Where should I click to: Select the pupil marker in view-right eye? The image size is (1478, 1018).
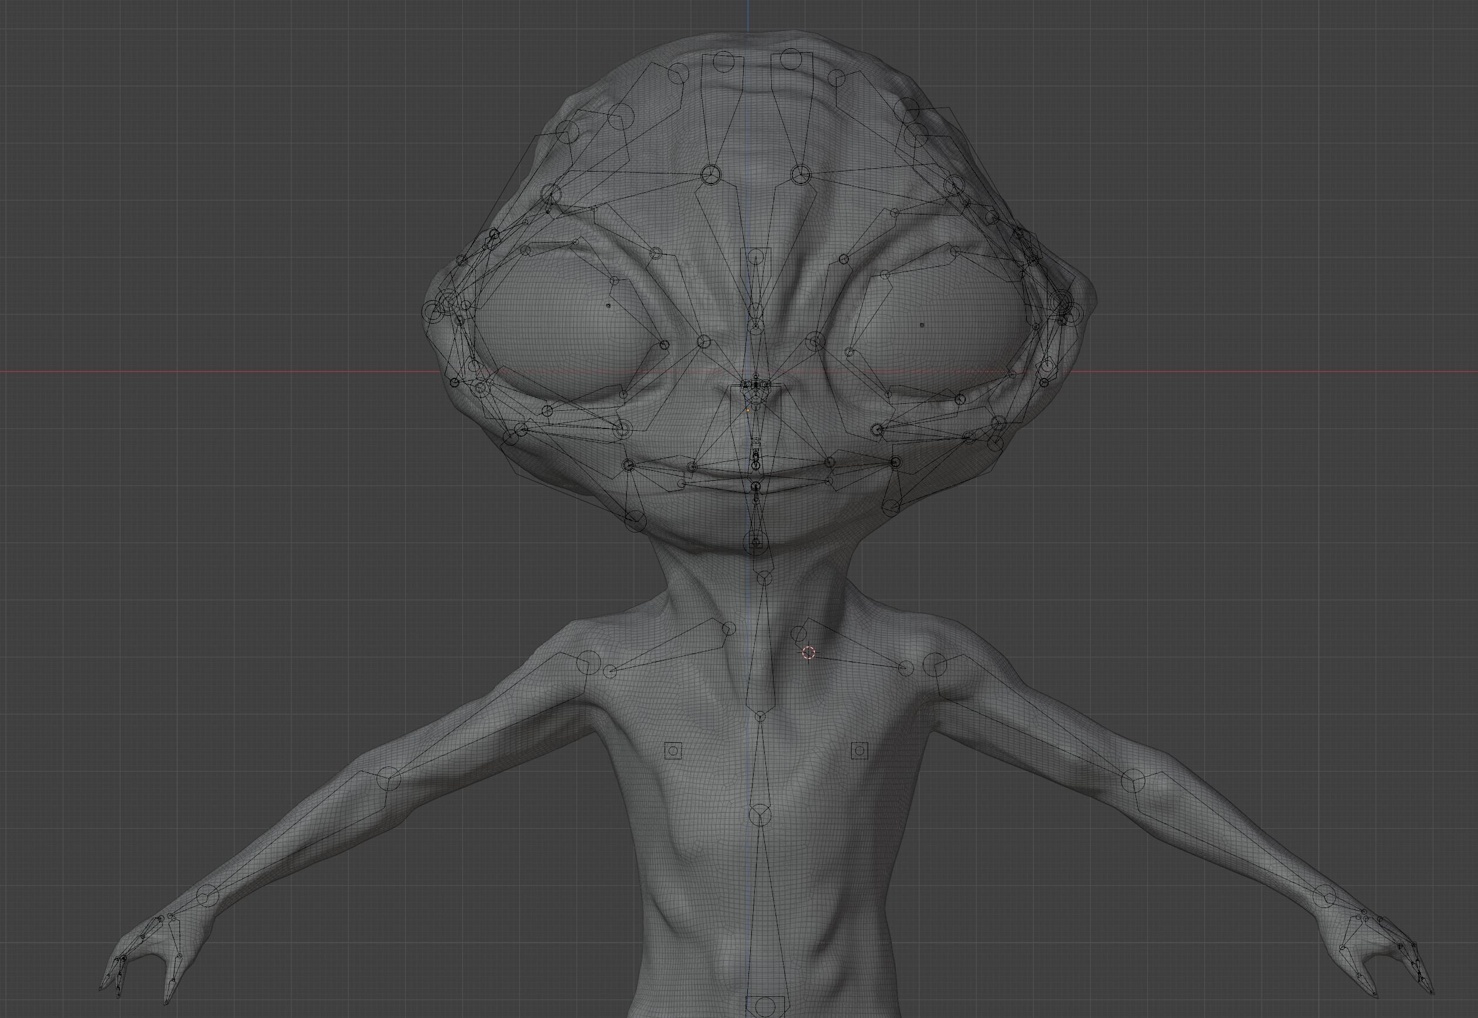[922, 325]
